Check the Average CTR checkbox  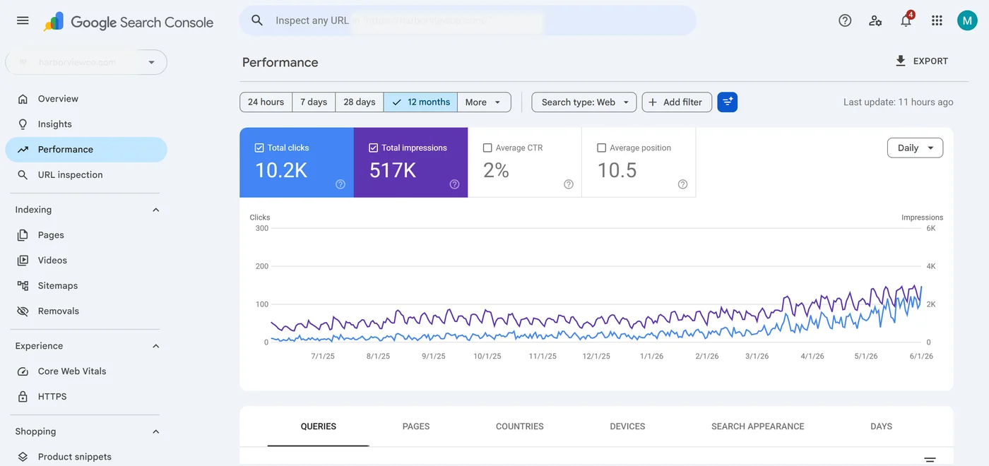point(487,148)
